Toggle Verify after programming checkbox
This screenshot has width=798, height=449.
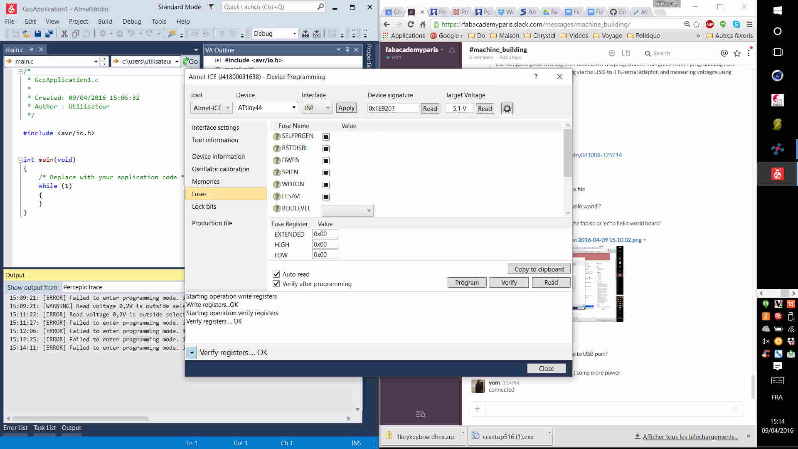tap(276, 284)
